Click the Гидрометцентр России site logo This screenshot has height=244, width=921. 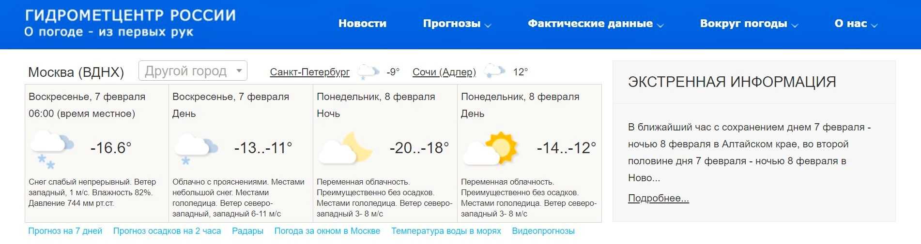(130, 23)
